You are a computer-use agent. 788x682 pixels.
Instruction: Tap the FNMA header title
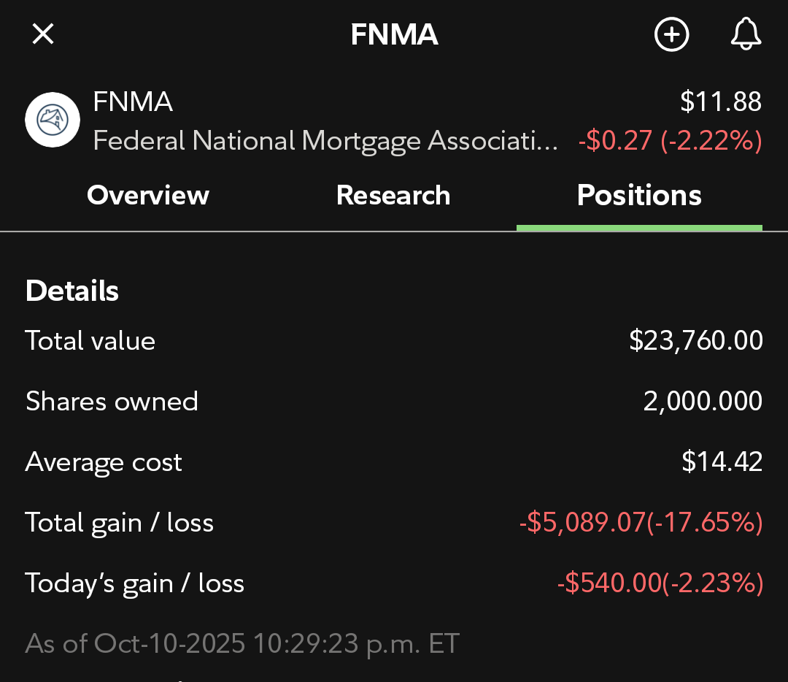(x=394, y=34)
